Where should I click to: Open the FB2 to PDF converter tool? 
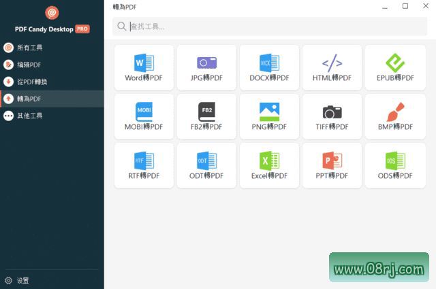point(206,116)
